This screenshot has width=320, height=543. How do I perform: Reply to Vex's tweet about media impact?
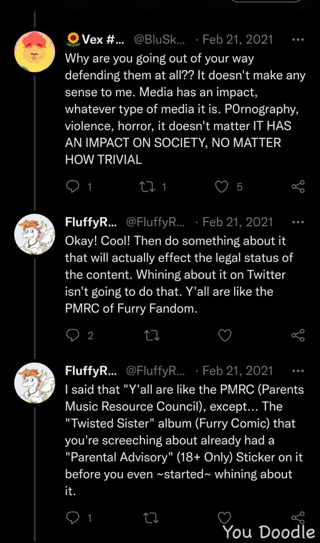pos(73,187)
